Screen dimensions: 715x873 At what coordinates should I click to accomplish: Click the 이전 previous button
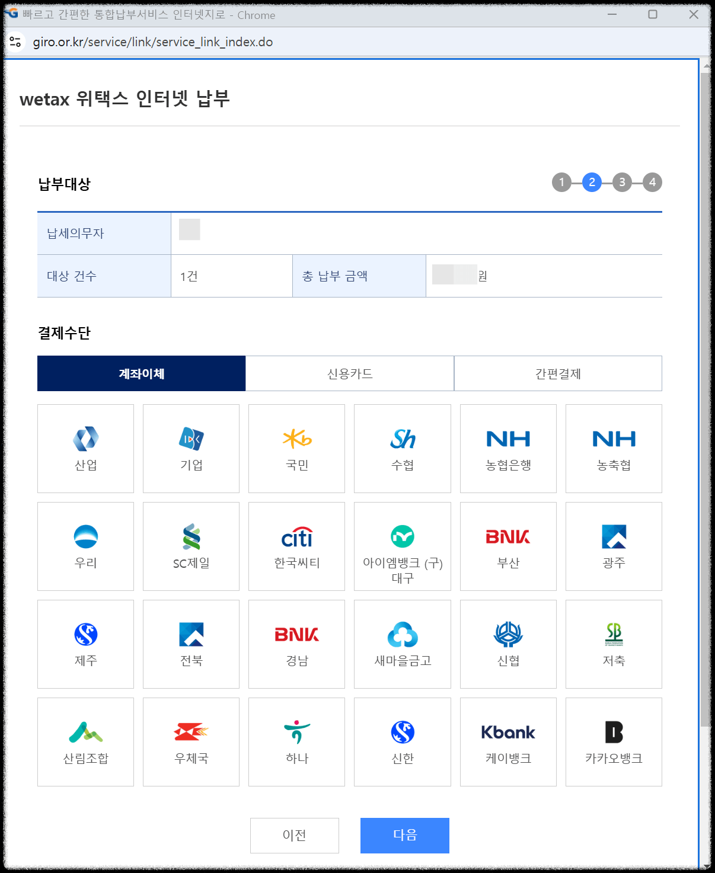pyautogui.click(x=294, y=835)
